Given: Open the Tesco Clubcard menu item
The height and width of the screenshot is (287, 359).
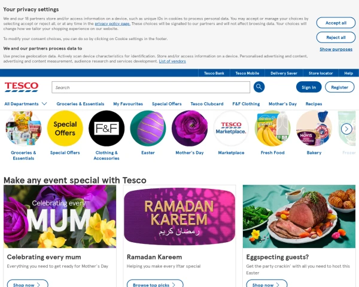Looking at the screenshot, I should click(207, 104).
